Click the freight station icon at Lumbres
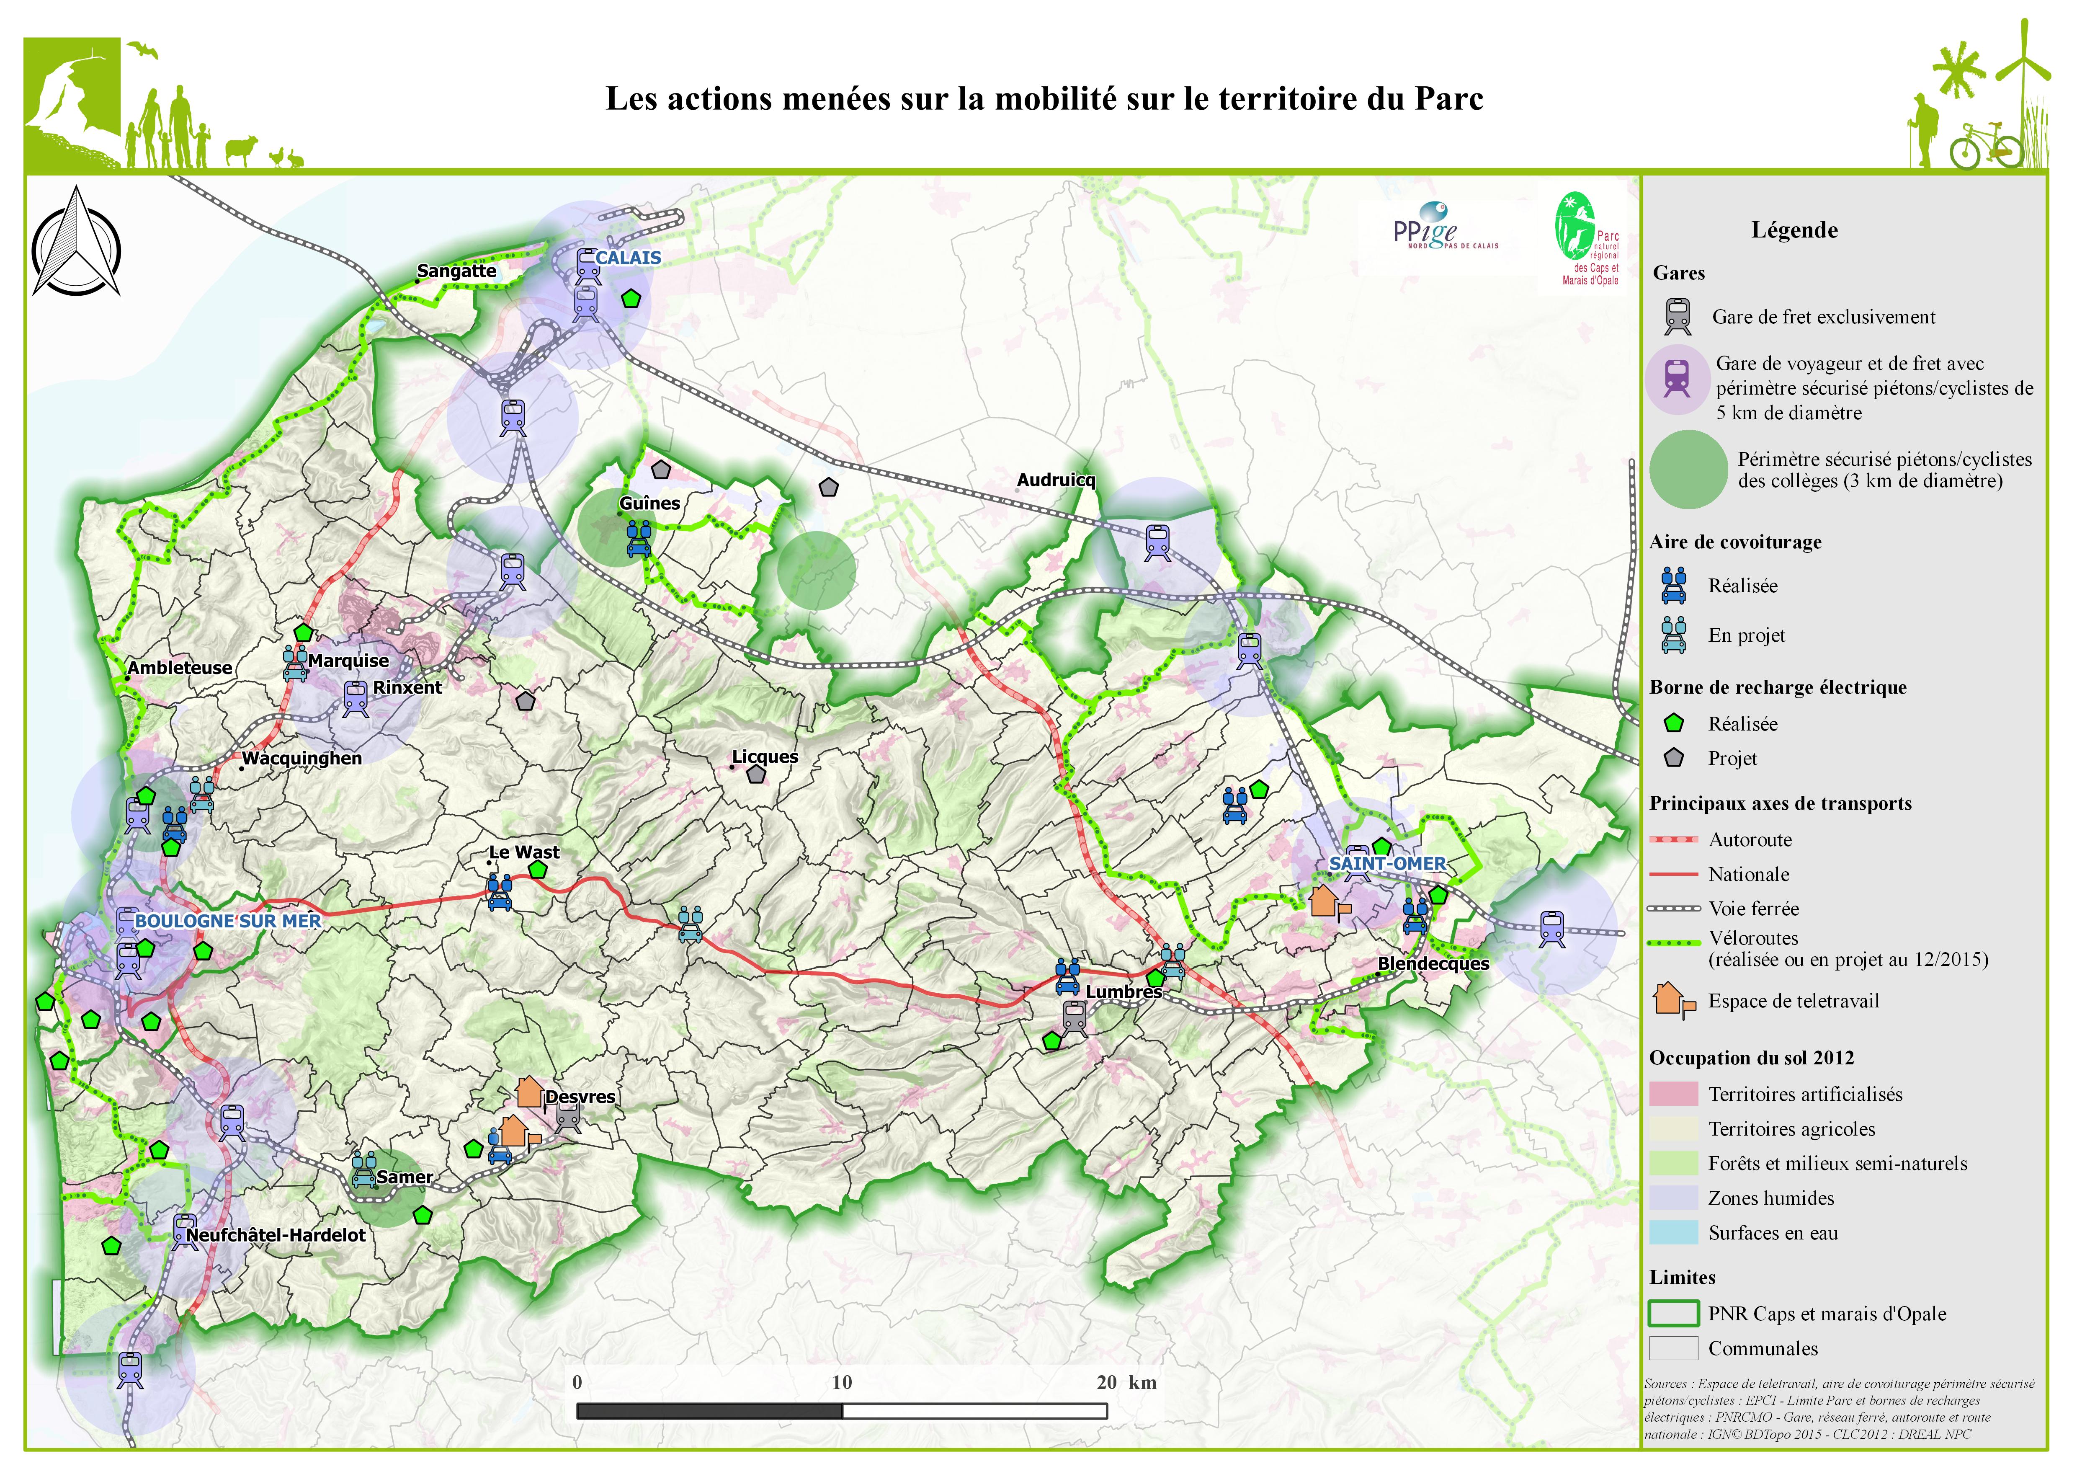 point(1074,1018)
